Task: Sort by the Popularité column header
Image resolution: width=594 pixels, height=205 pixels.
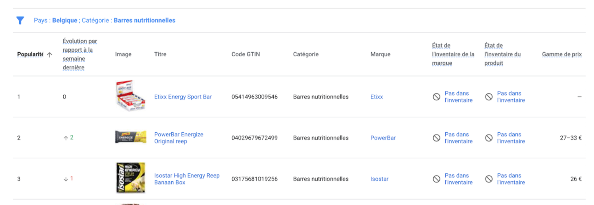Action: pyautogui.click(x=30, y=54)
